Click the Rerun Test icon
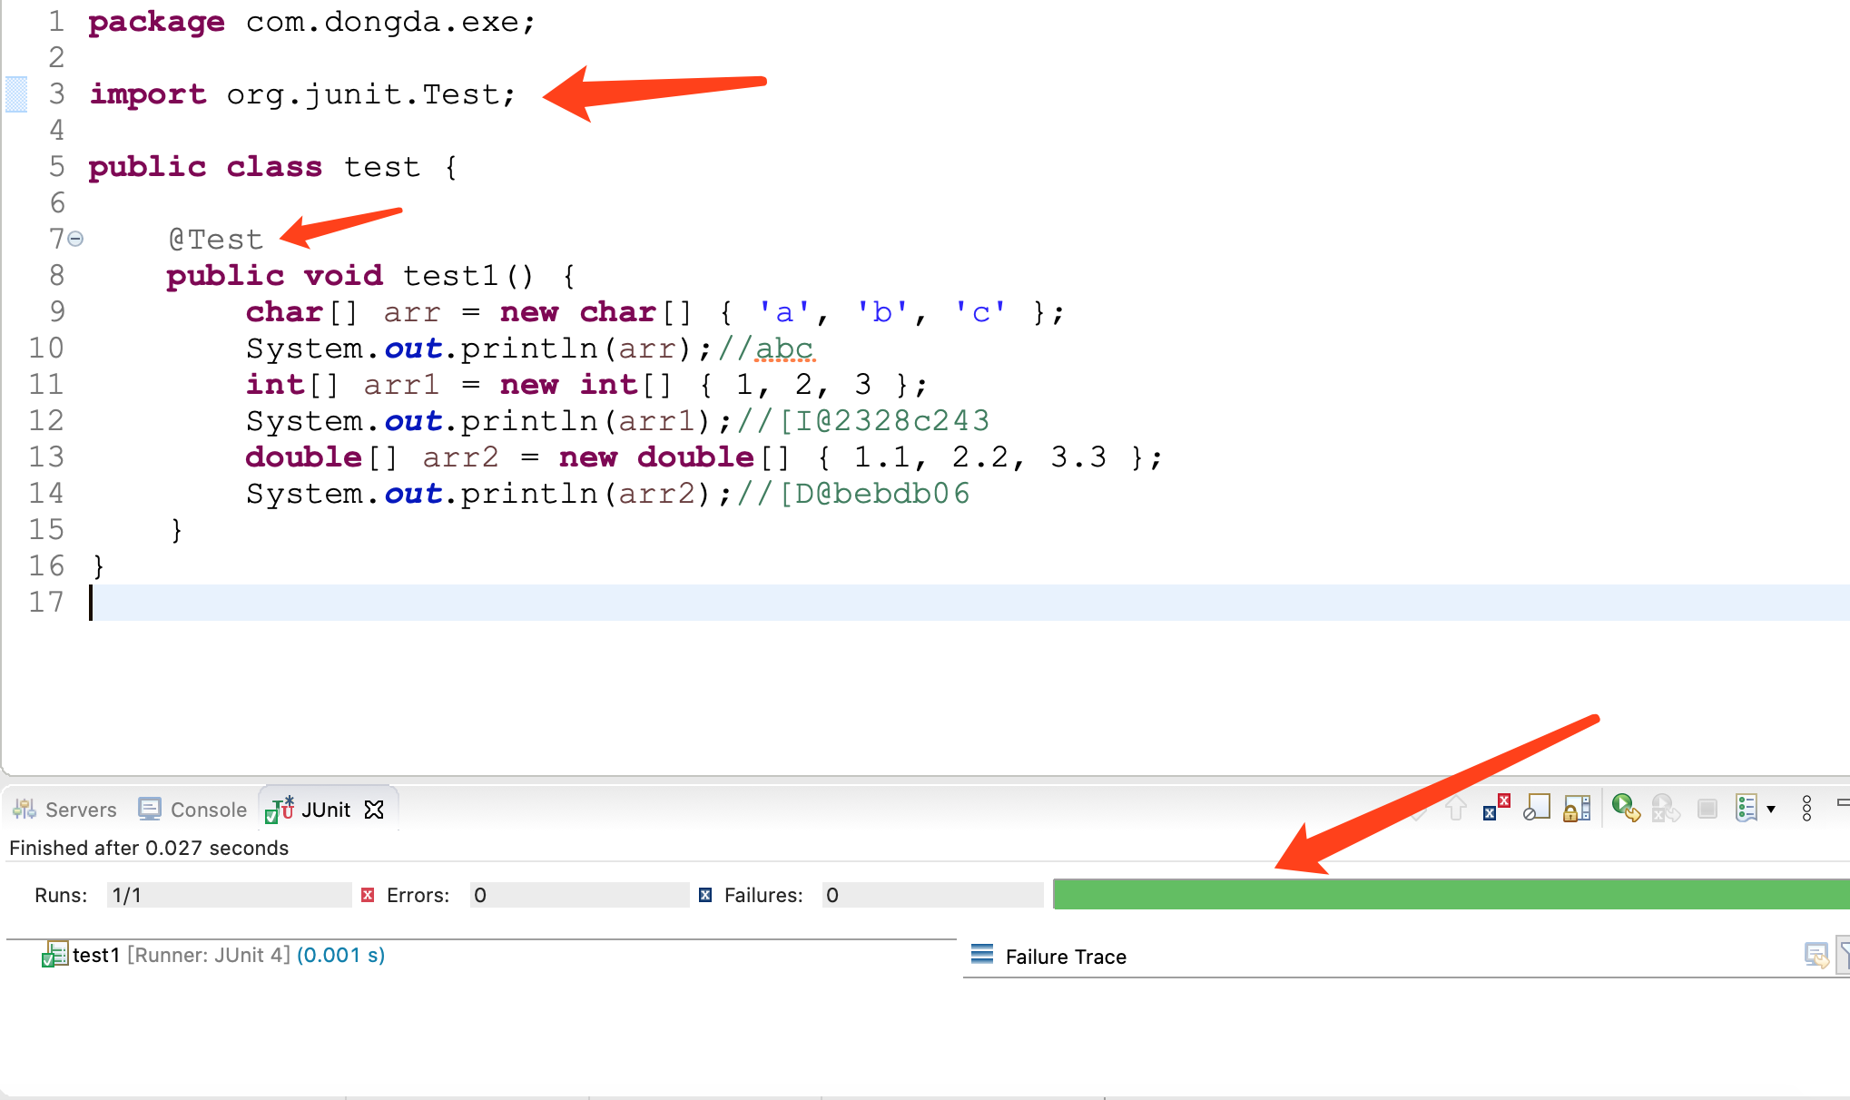The width and height of the screenshot is (1850, 1100). (x=1625, y=807)
